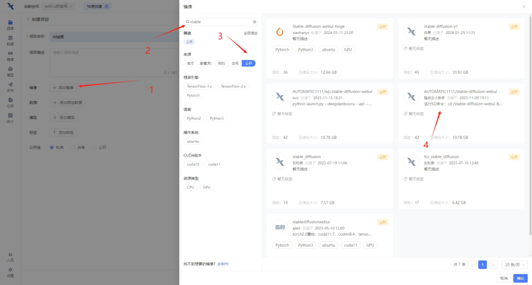The height and width of the screenshot is (285, 532).
Task: Click the magnifier icon in the image search box
Action: pyautogui.click(x=187, y=22)
